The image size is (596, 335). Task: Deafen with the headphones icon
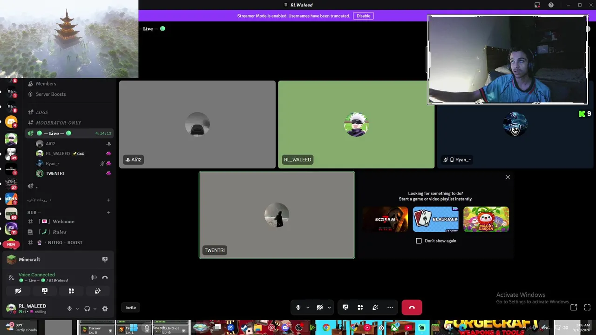point(87,308)
